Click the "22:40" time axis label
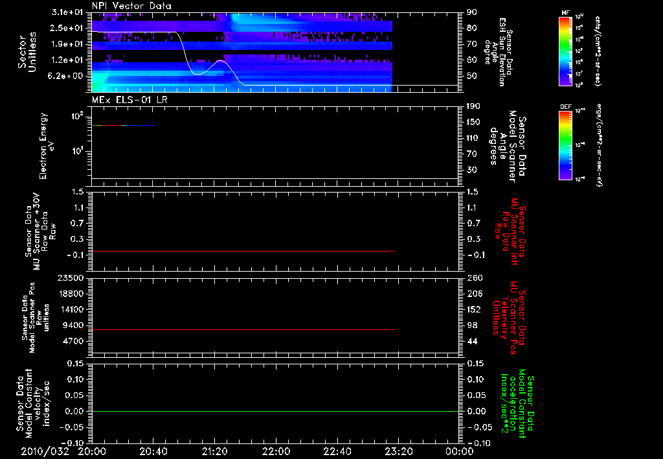The image size is (663, 459). click(337, 451)
